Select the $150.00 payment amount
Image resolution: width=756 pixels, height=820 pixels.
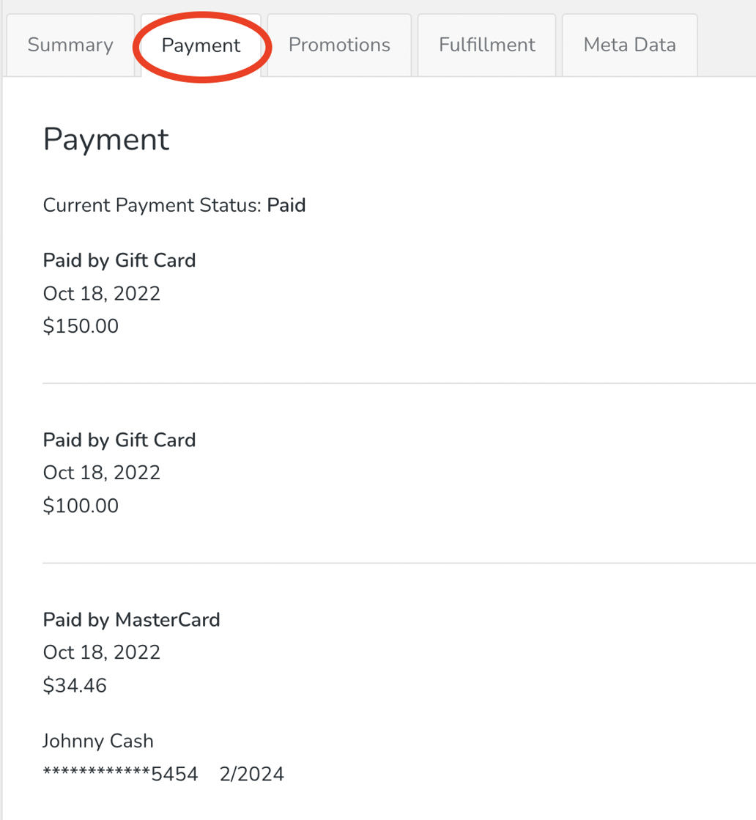[81, 325]
